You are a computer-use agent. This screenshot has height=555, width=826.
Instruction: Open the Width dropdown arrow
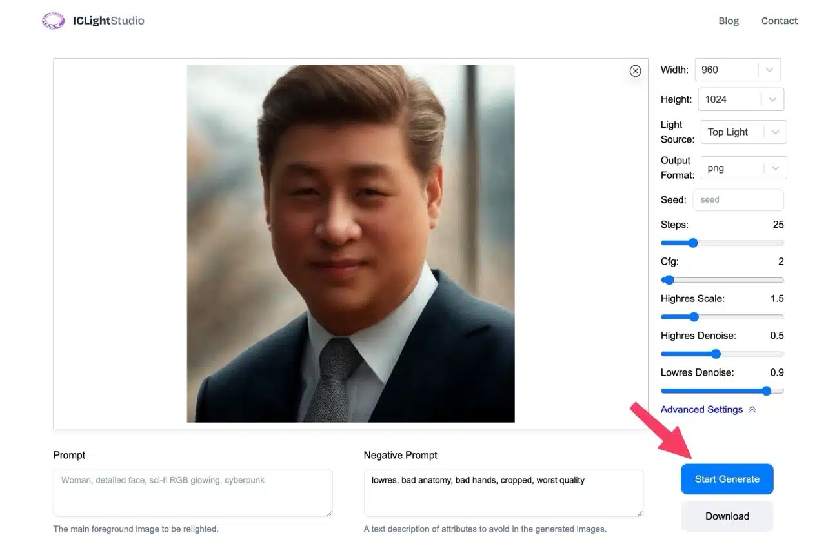tap(769, 70)
